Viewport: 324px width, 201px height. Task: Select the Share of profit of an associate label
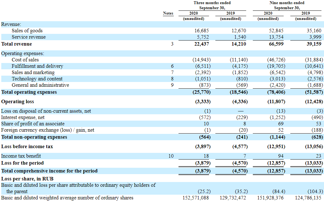click(x=33, y=124)
